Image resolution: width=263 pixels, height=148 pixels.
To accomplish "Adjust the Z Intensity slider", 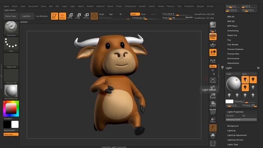I will (x=145, y=18).
